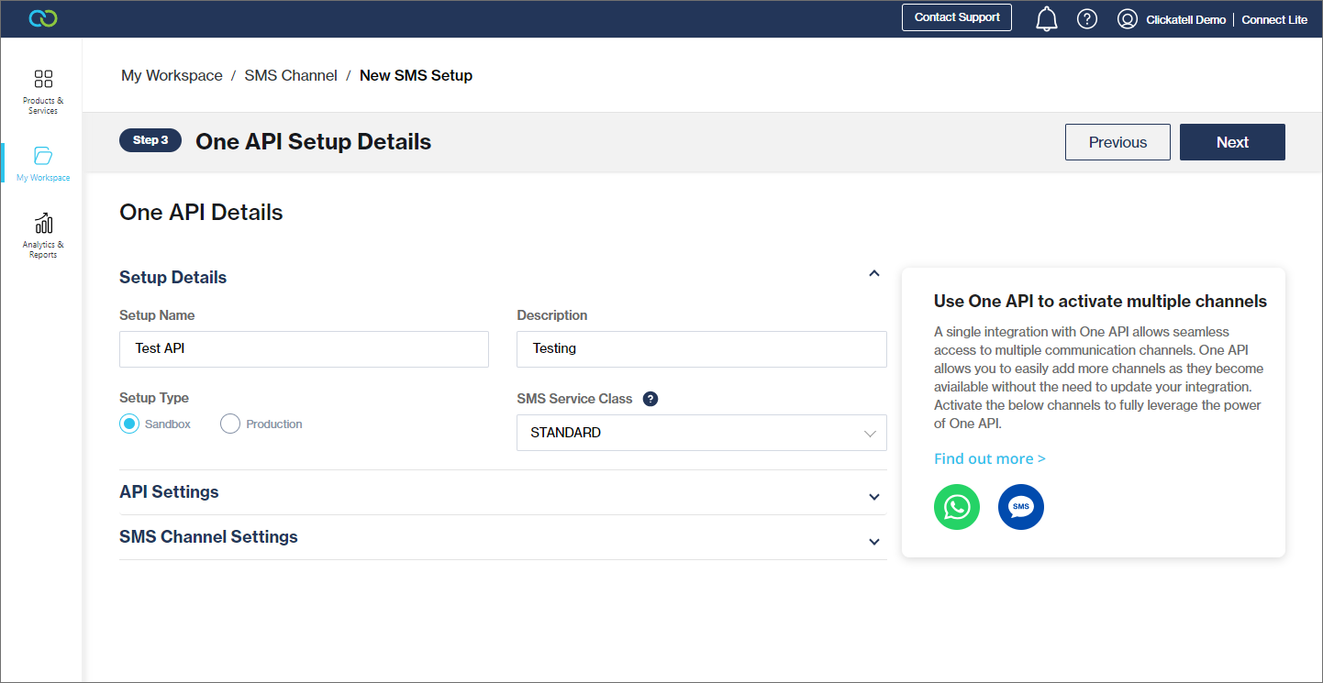Screen dimensions: 1323x683
Task: Click the Next button
Action: pos(1232,142)
